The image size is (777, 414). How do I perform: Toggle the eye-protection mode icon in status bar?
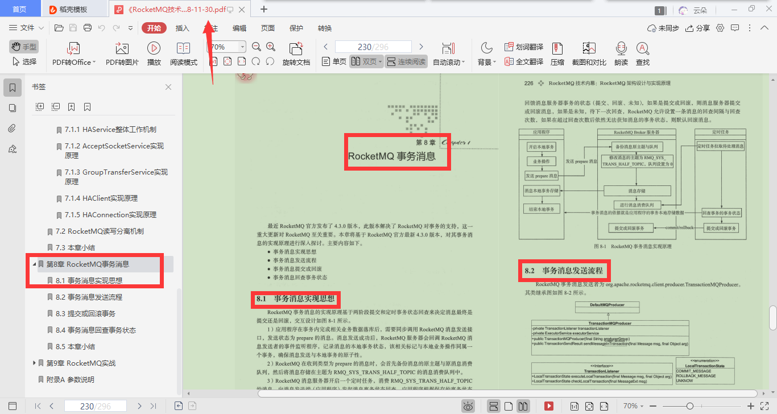coord(468,406)
